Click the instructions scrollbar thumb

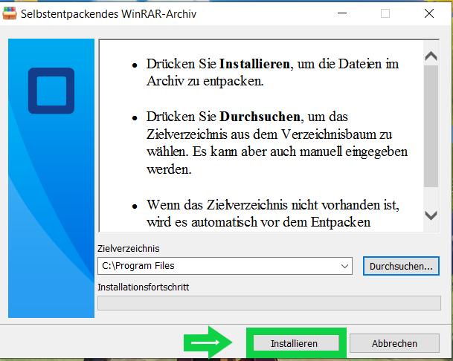(x=431, y=126)
